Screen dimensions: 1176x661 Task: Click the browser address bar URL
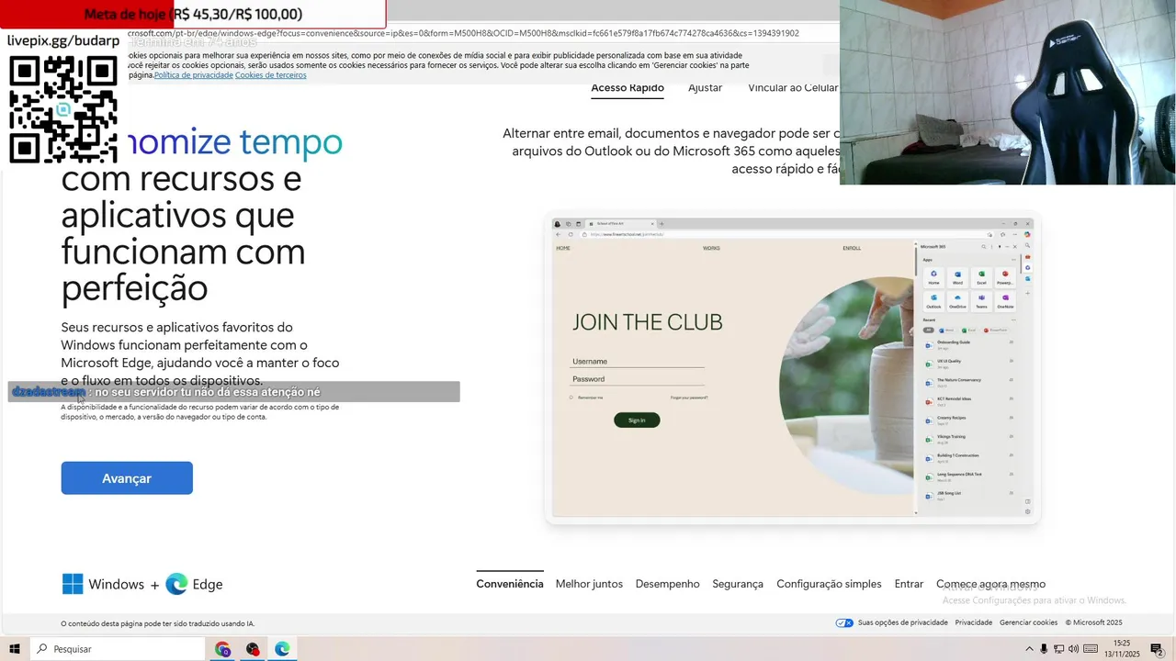[x=463, y=33]
